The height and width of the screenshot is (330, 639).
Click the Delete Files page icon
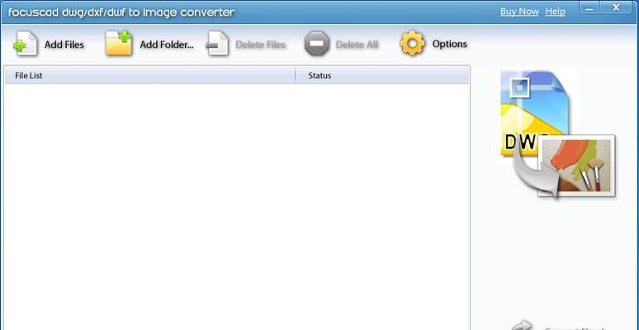pos(217,44)
